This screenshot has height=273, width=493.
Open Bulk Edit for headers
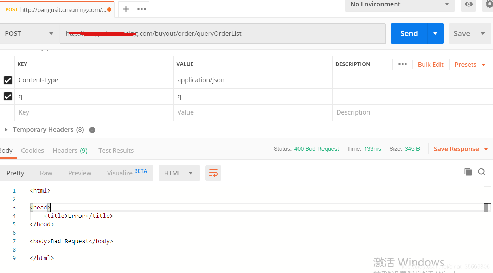click(x=430, y=64)
